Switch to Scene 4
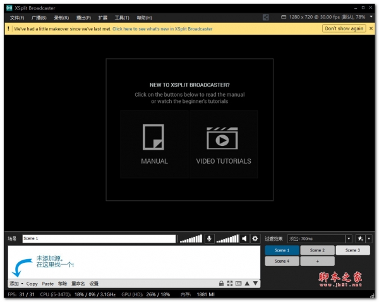379x302 pixels. pos(282,261)
